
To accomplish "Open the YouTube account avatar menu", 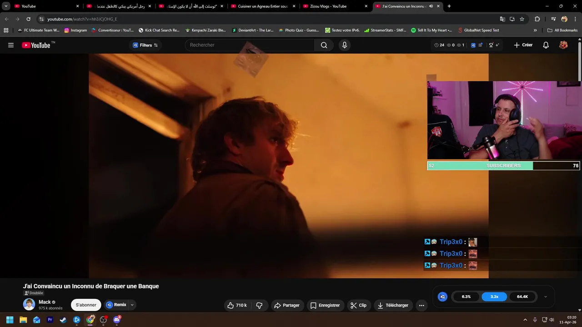I will point(563,45).
